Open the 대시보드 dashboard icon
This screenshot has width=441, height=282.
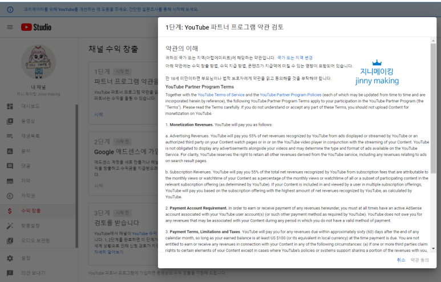tap(10, 106)
